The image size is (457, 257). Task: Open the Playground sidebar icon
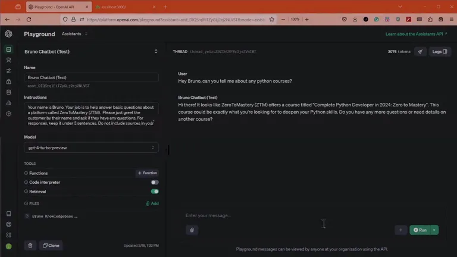9,49
